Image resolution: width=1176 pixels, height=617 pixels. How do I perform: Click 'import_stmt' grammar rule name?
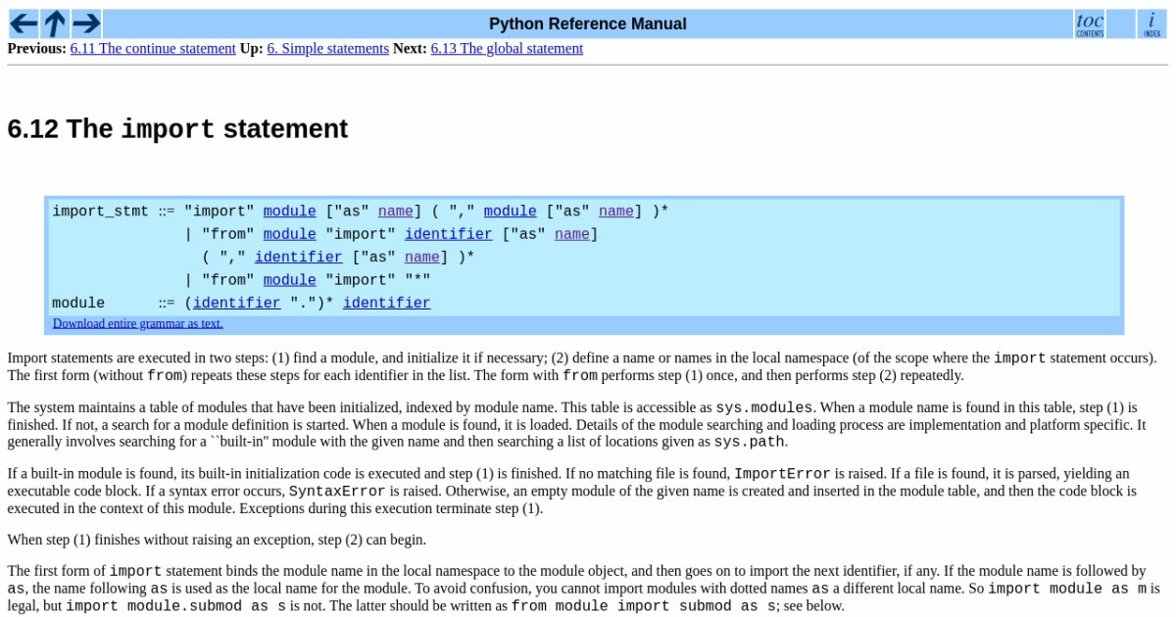pyautogui.click(x=101, y=212)
